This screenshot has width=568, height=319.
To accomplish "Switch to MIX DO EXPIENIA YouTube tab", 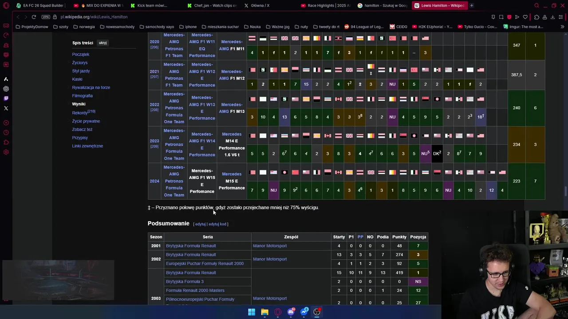I will tap(98, 5).
